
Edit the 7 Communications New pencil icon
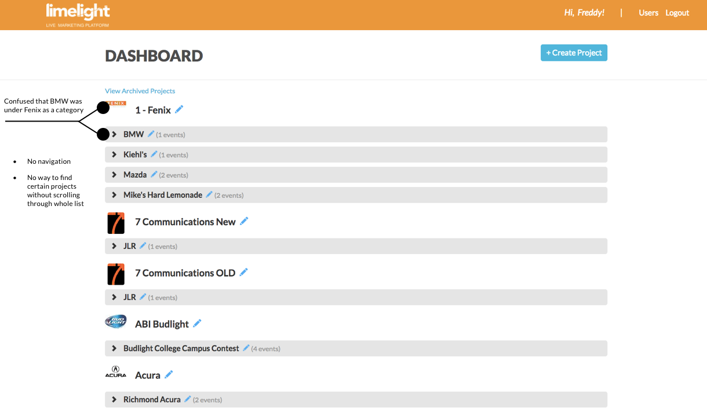click(244, 221)
